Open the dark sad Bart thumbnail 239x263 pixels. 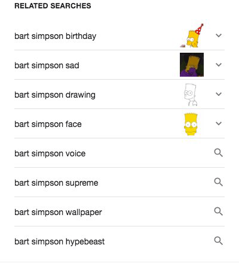[x=192, y=65]
